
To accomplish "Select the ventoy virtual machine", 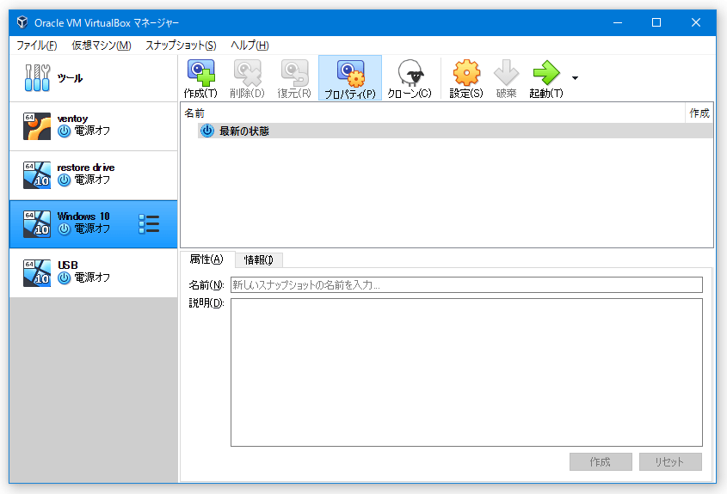I will point(93,126).
